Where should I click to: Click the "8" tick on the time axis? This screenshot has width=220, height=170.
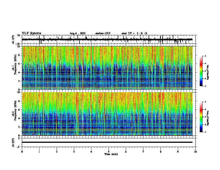(x=161, y=152)
